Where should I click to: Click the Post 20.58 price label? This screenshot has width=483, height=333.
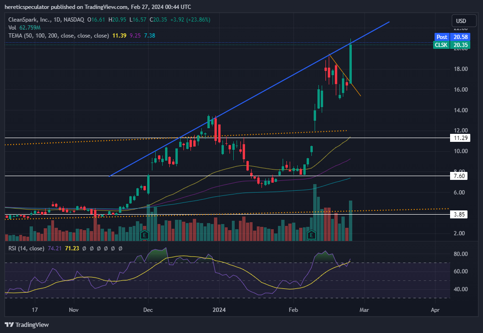[x=452, y=37]
